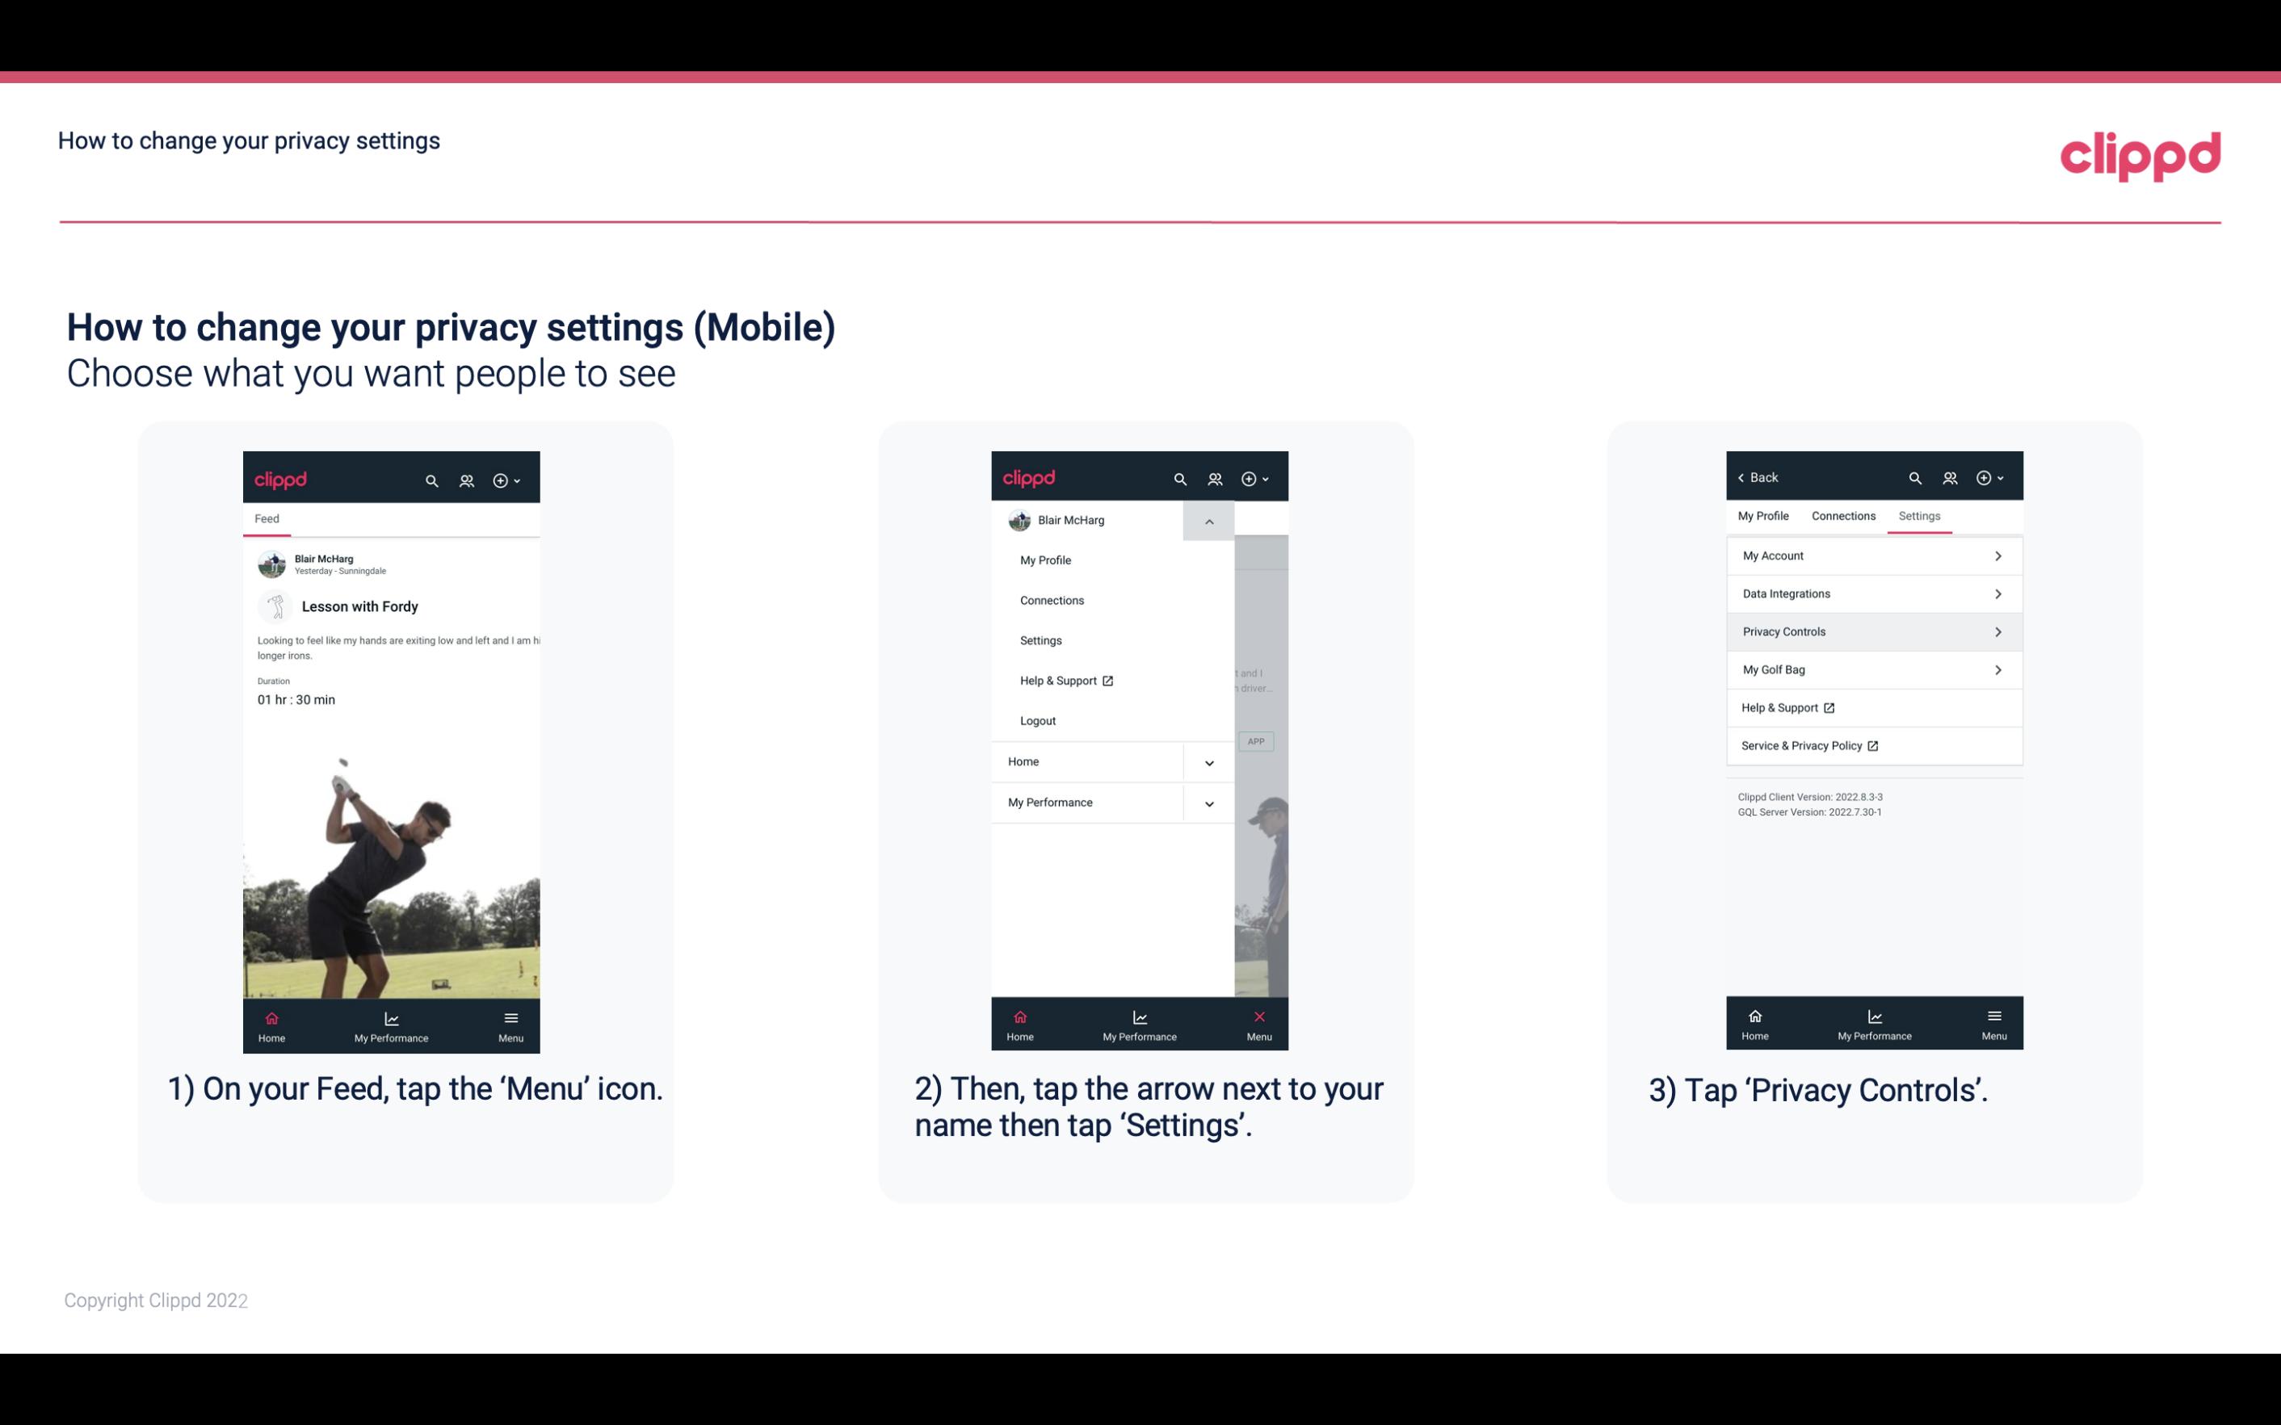Tap the My Performance icon bottom nav
Viewport: 2281px width, 1425px height.
393,1023
